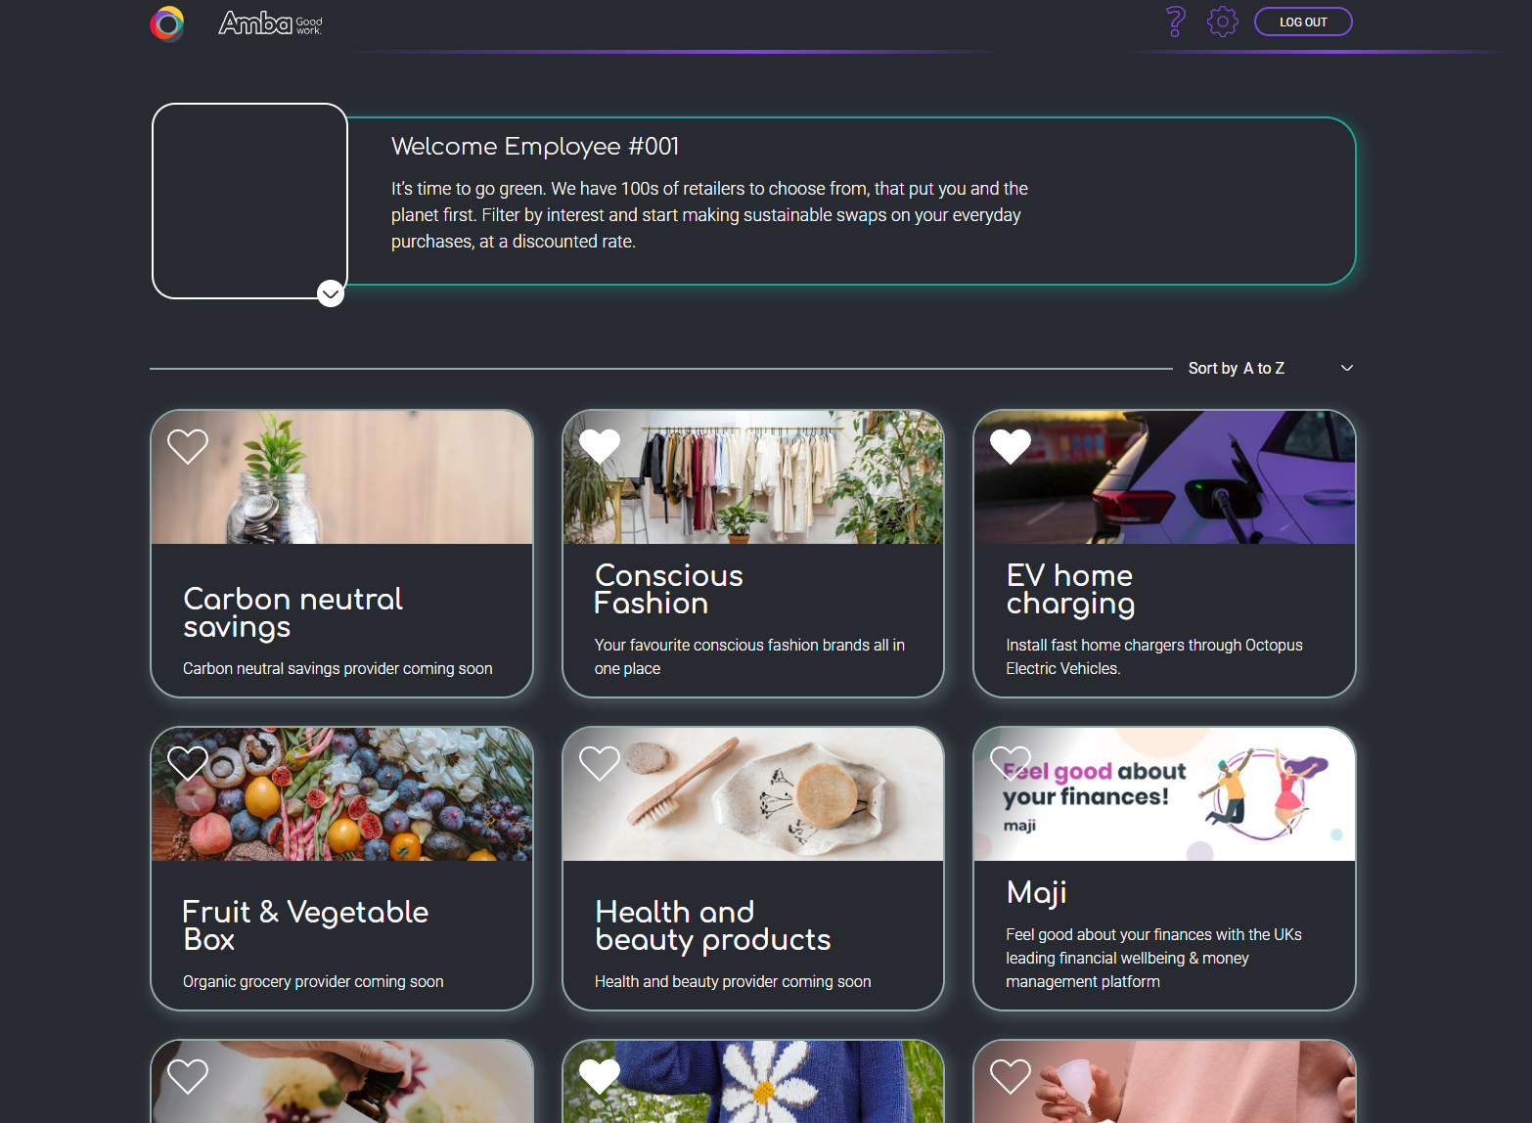Click the sort dropdown chevron arrow
The height and width of the screenshot is (1123, 1532).
click(x=1346, y=368)
